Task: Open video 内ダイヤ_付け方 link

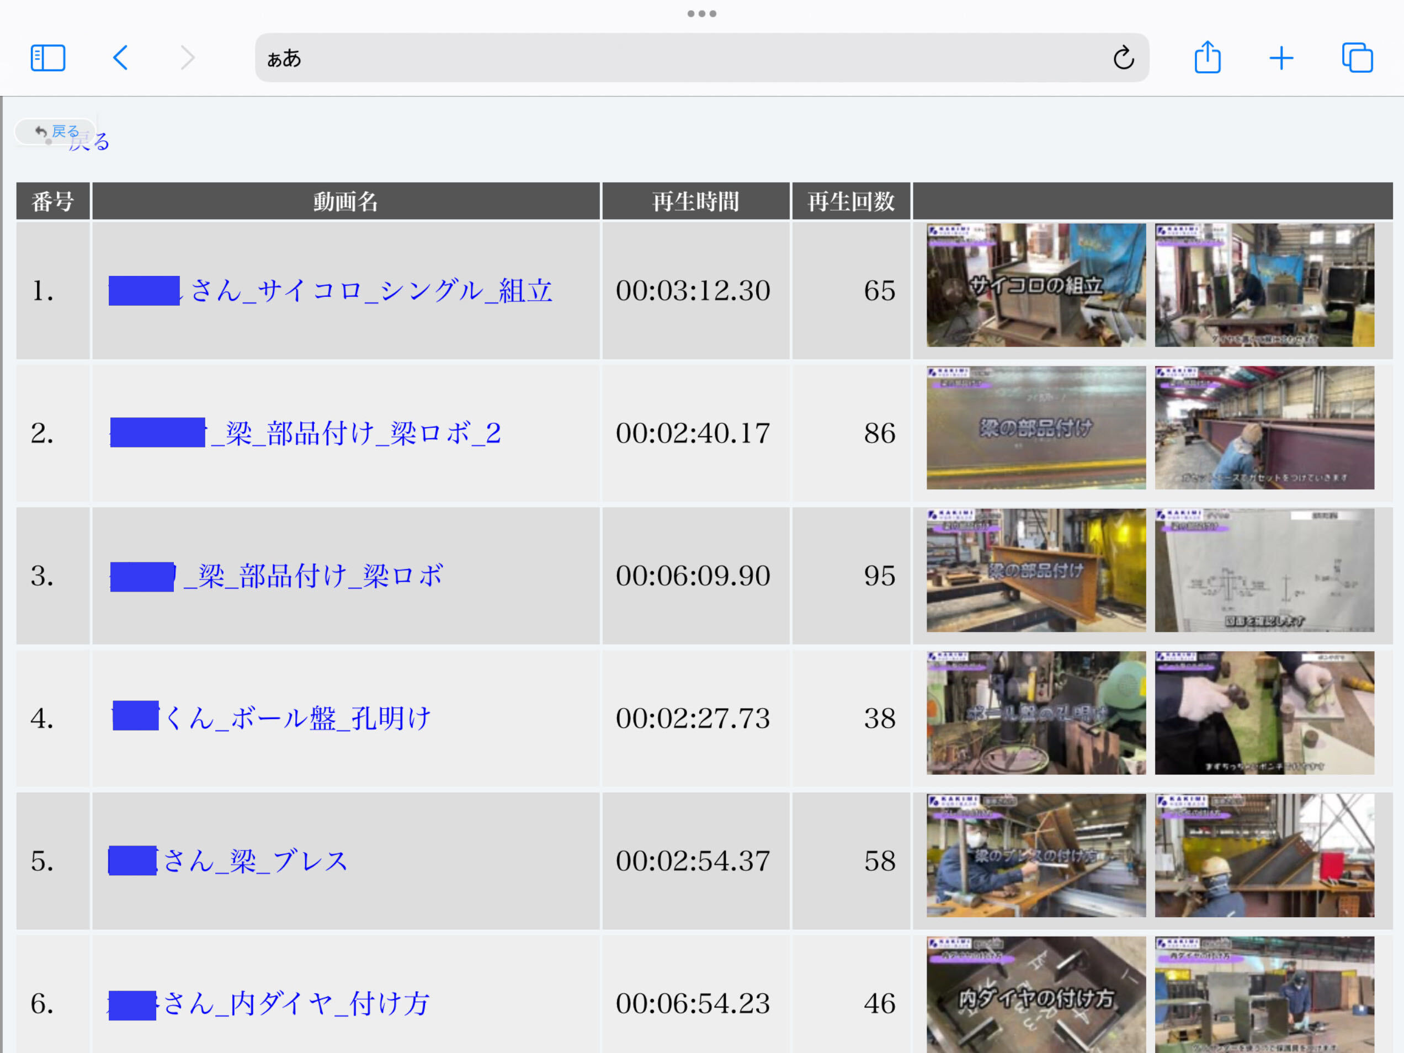Action: tap(269, 1004)
